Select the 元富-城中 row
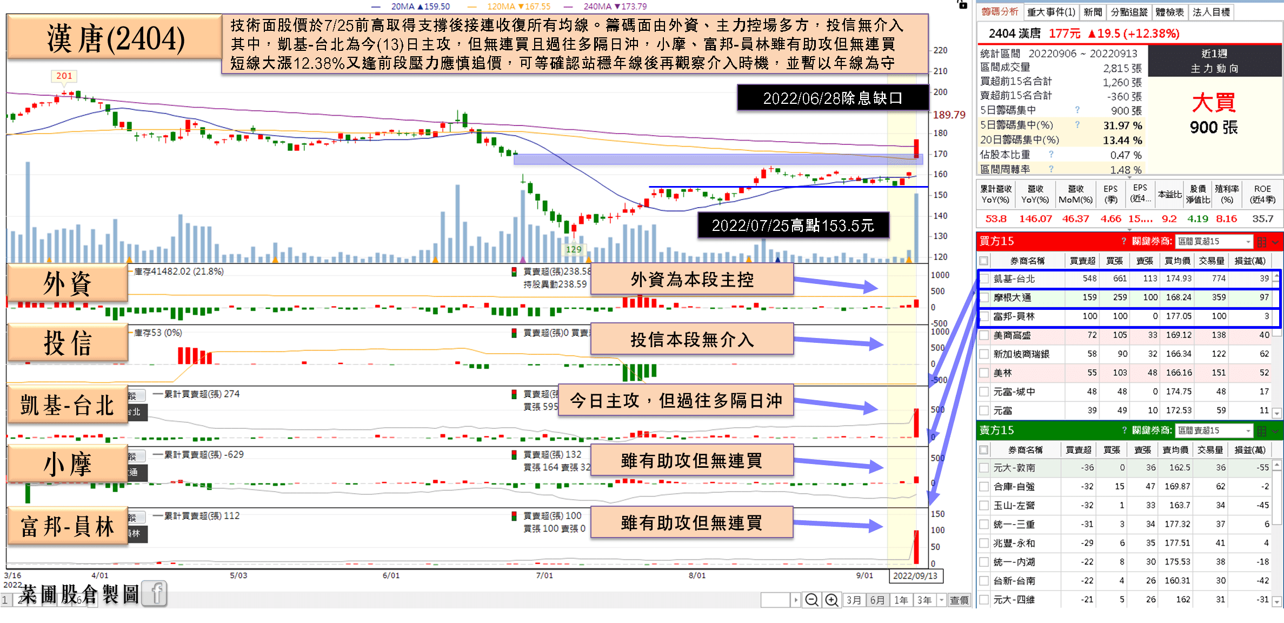The image size is (1284, 623). 1123,392
